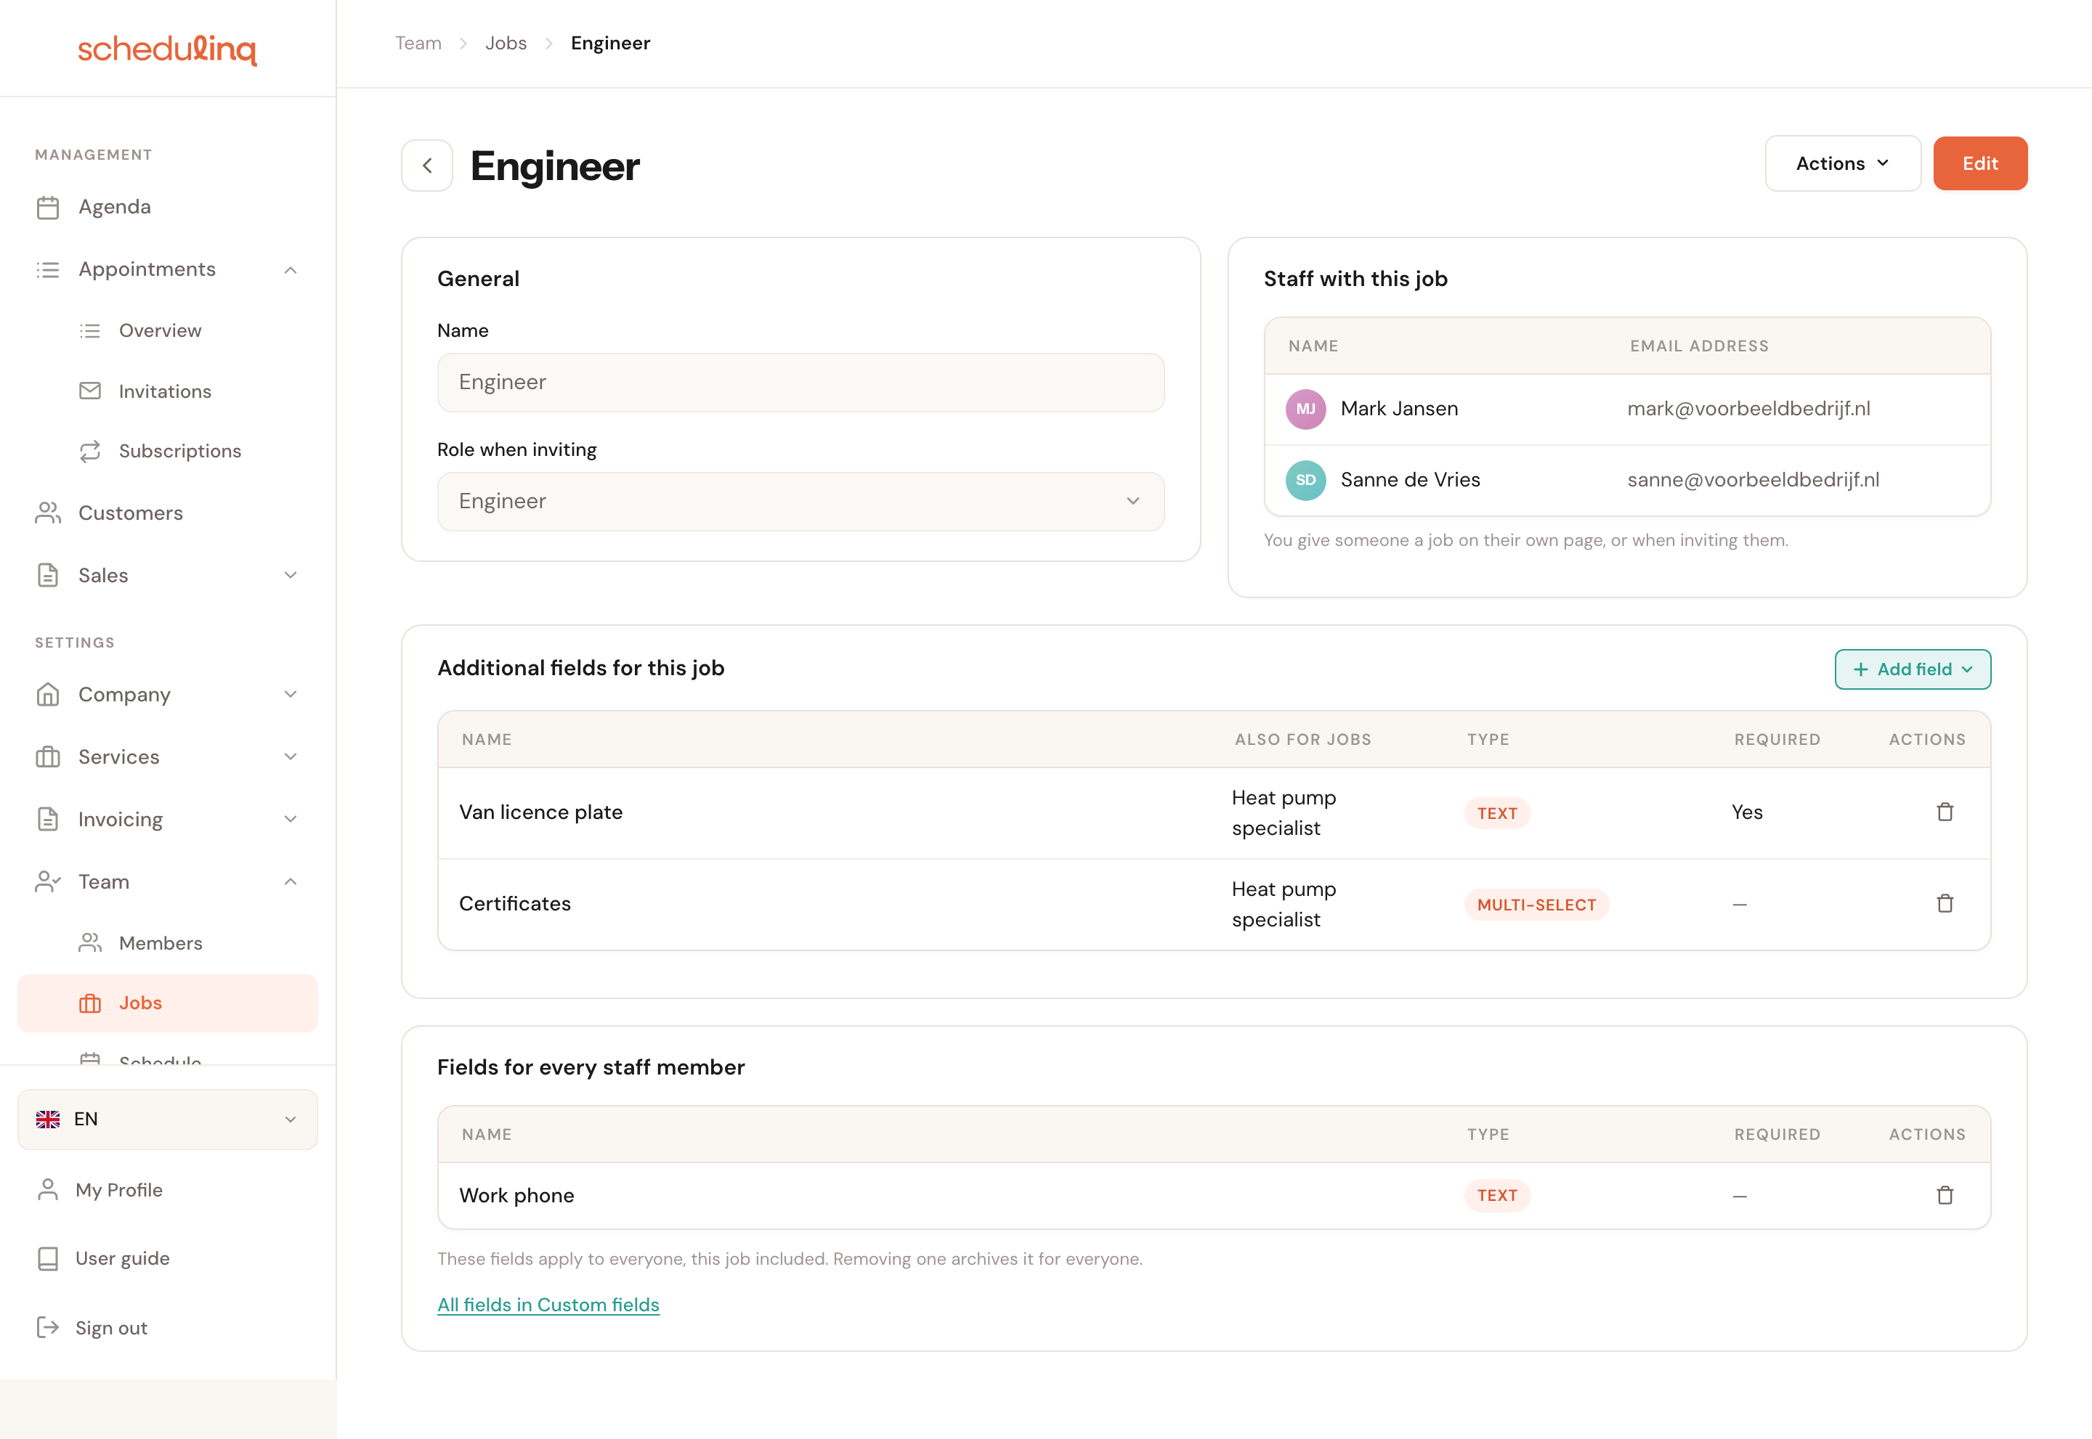Click the back arrow beside Engineer title
This screenshot has width=2092, height=1439.
(x=426, y=165)
